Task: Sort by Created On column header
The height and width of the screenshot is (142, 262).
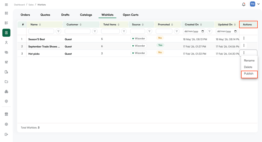Action: pos(193,25)
